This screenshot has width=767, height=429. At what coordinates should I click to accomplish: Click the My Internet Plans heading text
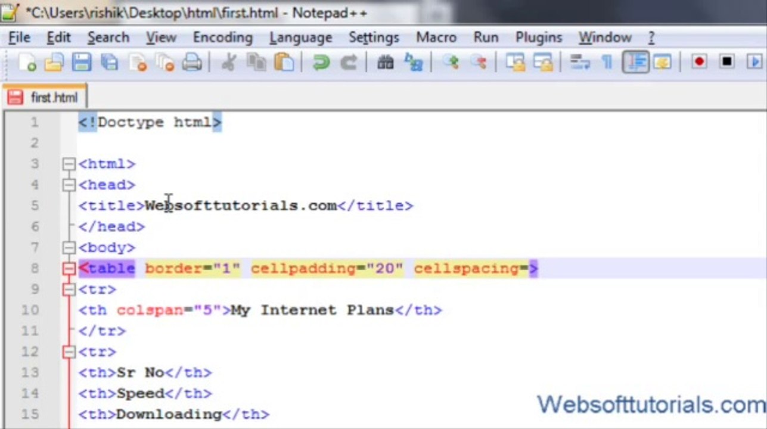pyautogui.click(x=312, y=310)
